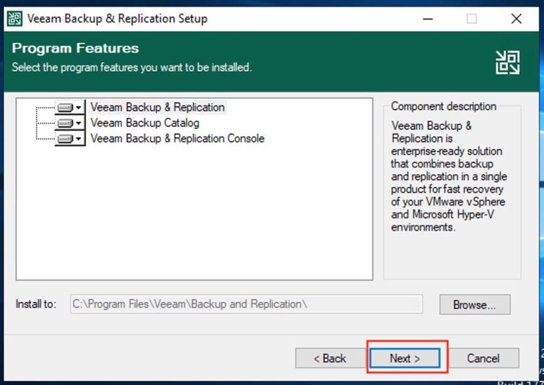Proceed with the Next button
The width and height of the screenshot is (544, 385).
point(404,358)
